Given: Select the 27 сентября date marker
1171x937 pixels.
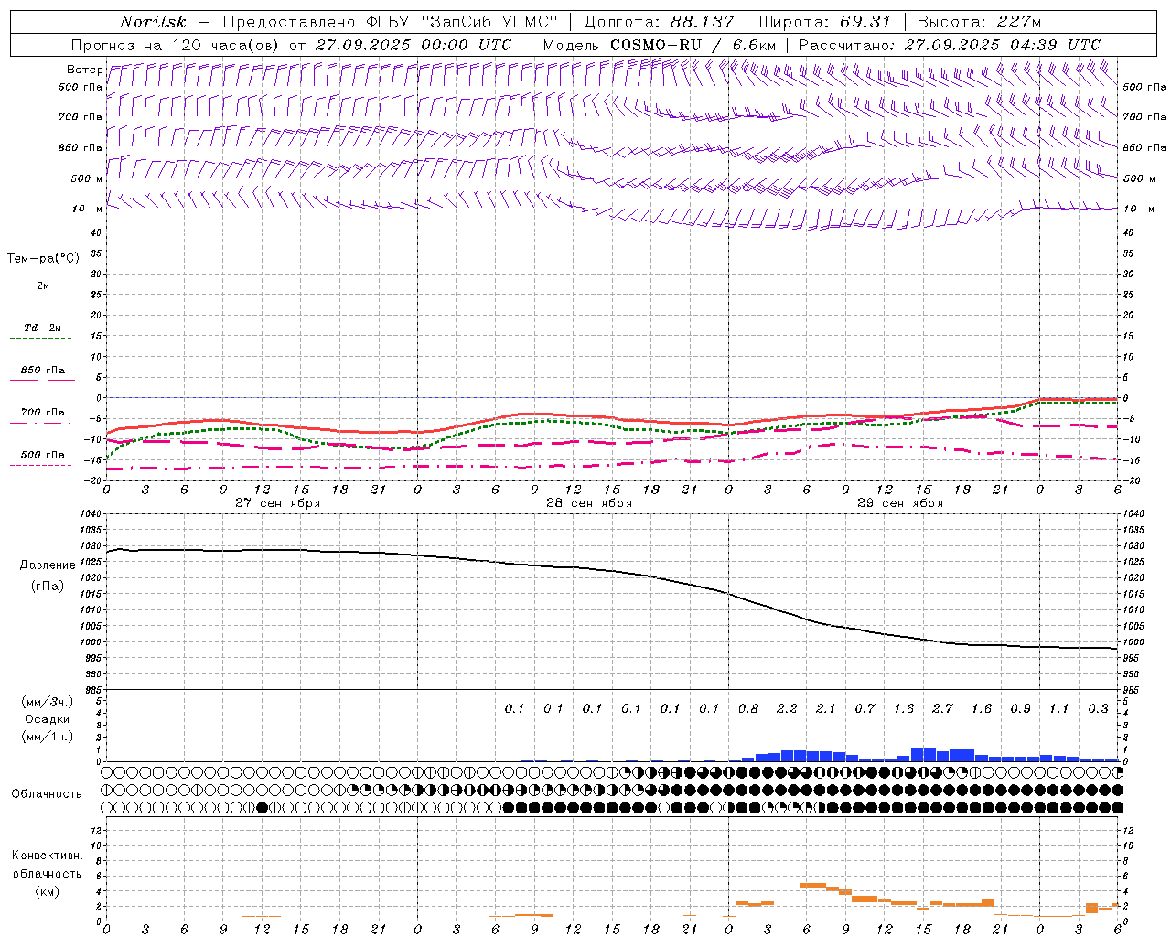Looking at the screenshot, I should point(277,503).
